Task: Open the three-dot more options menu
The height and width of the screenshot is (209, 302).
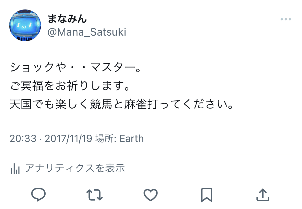Action: [x=286, y=19]
